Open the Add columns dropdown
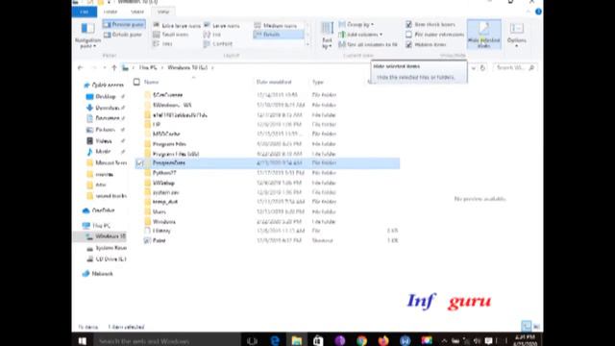Image resolution: width=615 pixels, height=346 pixels. (x=360, y=35)
